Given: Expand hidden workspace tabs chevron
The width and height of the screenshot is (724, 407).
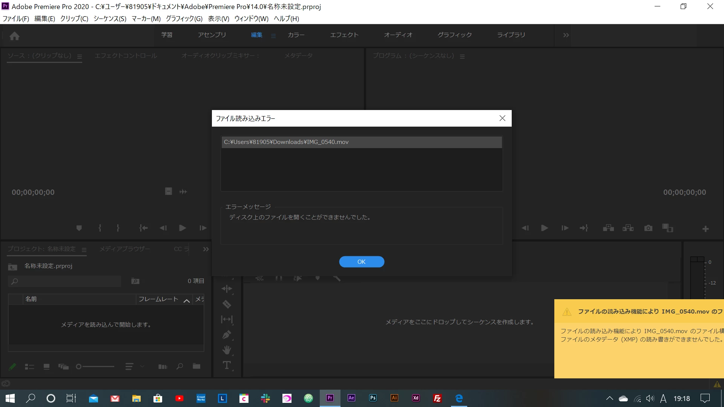Looking at the screenshot, I should click(x=566, y=35).
